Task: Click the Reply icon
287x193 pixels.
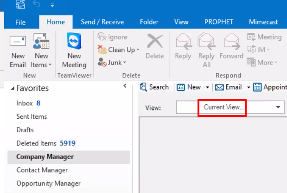Action: (x=184, y=42)
